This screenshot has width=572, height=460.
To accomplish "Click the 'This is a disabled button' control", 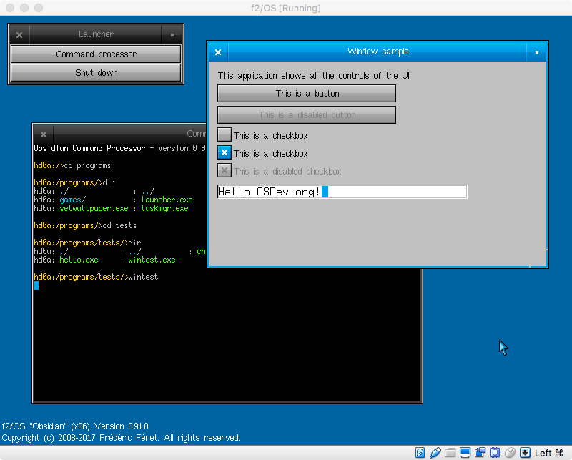I will pos(307,115).
